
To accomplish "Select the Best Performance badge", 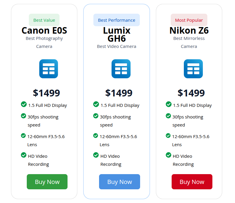I will click(117, 20).
